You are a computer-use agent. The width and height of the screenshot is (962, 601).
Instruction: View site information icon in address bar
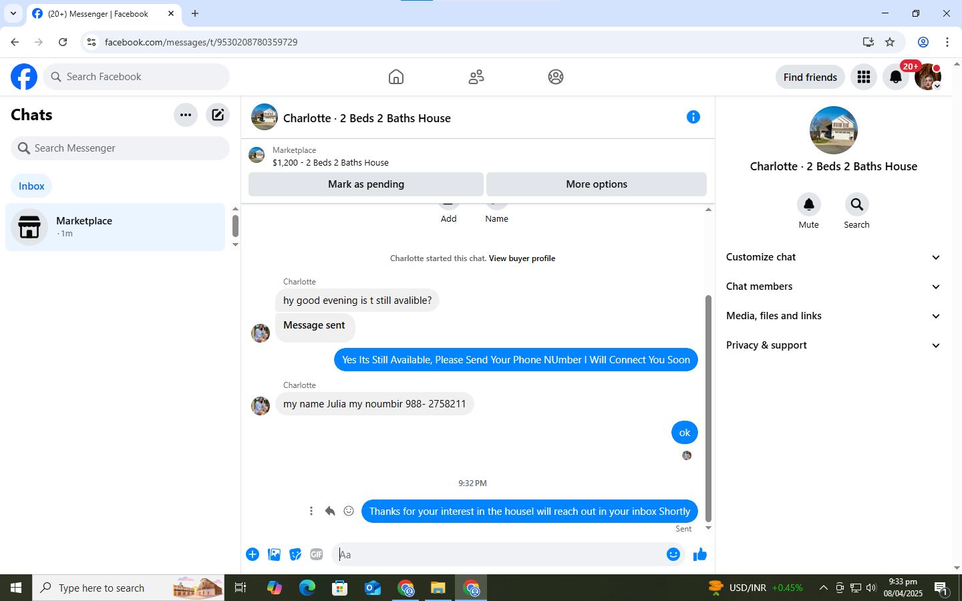pos(92,42)
